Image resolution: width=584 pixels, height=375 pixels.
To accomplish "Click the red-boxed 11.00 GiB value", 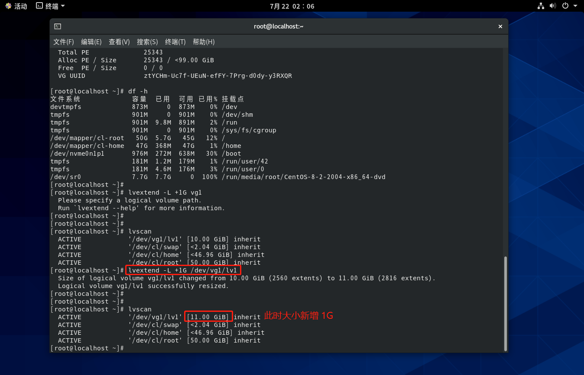I will (209, 317).
